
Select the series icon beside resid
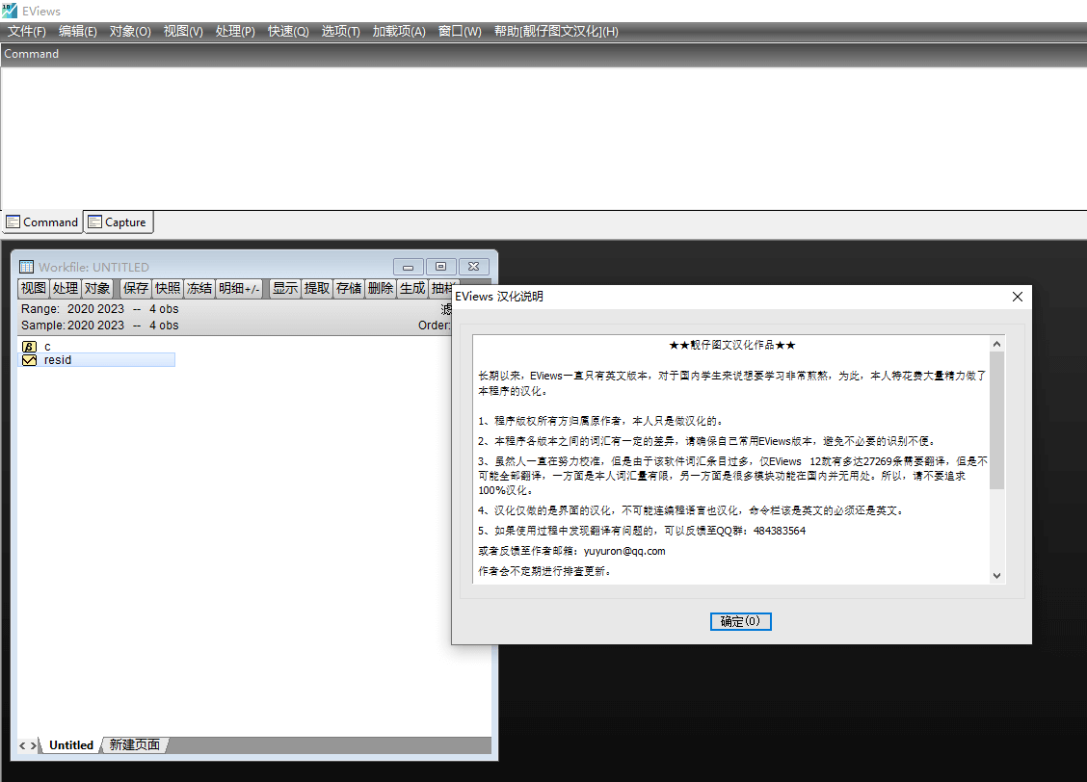click(29, 360)
